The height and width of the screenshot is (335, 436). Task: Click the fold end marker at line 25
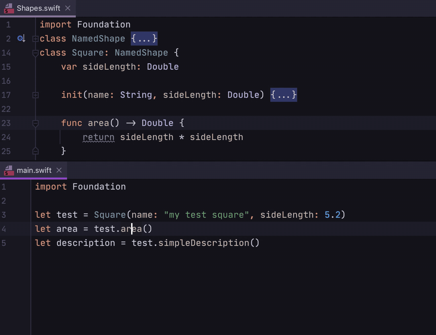[35, 151]
